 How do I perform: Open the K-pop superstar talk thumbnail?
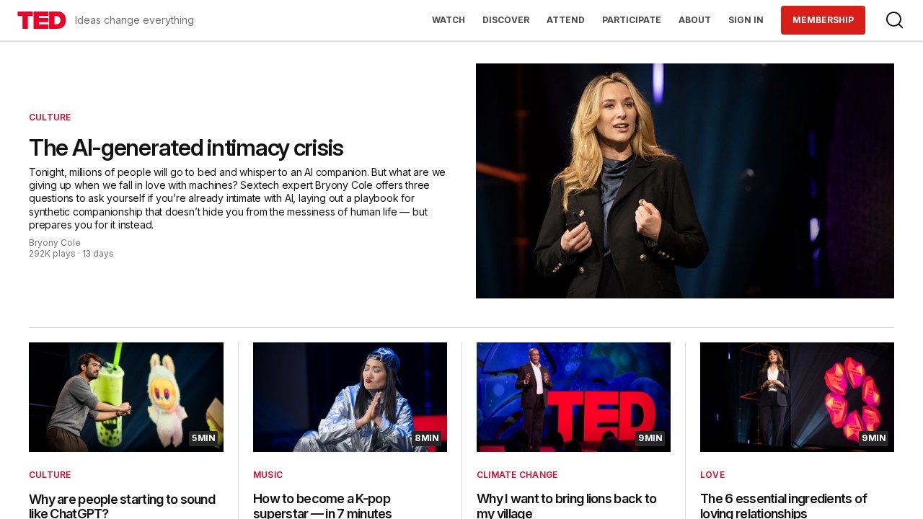tap(350, 397)
